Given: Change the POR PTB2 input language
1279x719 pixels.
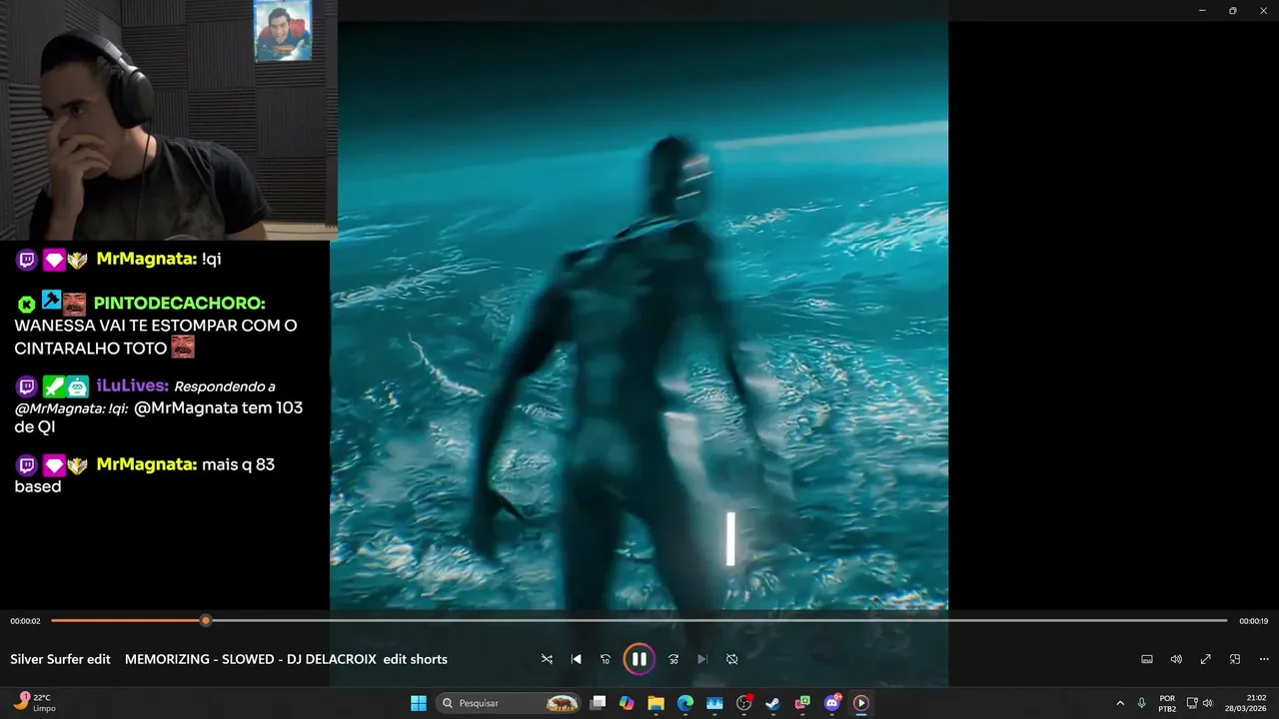Looking at the screenshot, I should (x=1167, y=703).
